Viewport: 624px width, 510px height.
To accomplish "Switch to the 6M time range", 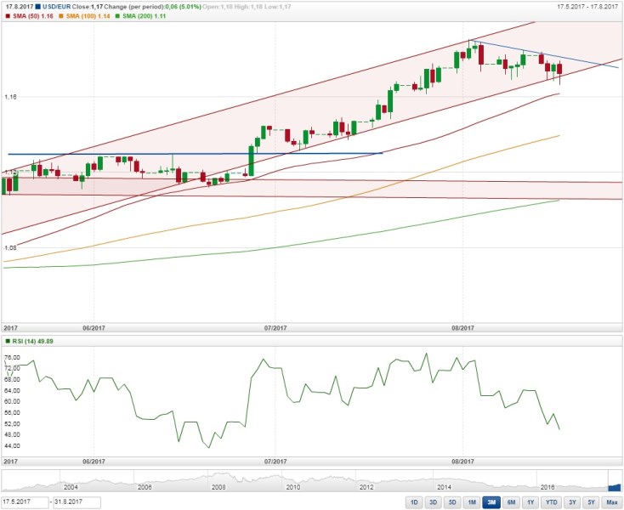I will tap(512, 502).
